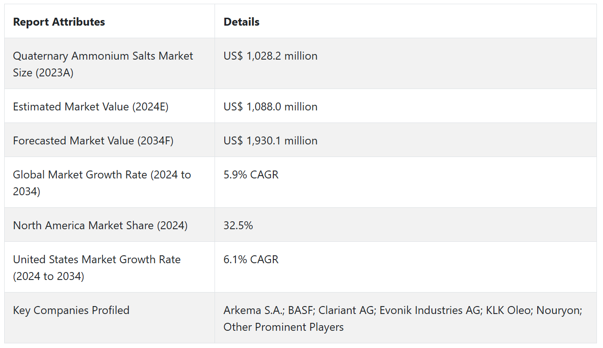The image size is (603, 348).
Task: Select the Forecasted Market Value (2034F) cell
Action: (93, 141)
